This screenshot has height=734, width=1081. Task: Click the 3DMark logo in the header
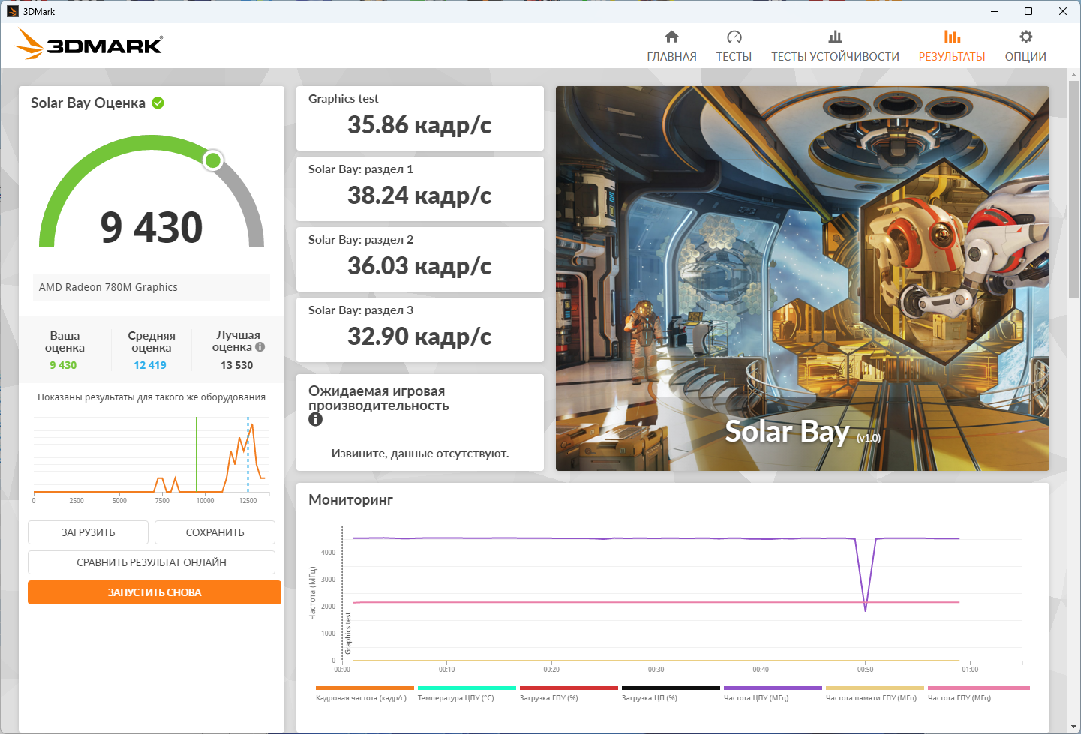point(89,44)
